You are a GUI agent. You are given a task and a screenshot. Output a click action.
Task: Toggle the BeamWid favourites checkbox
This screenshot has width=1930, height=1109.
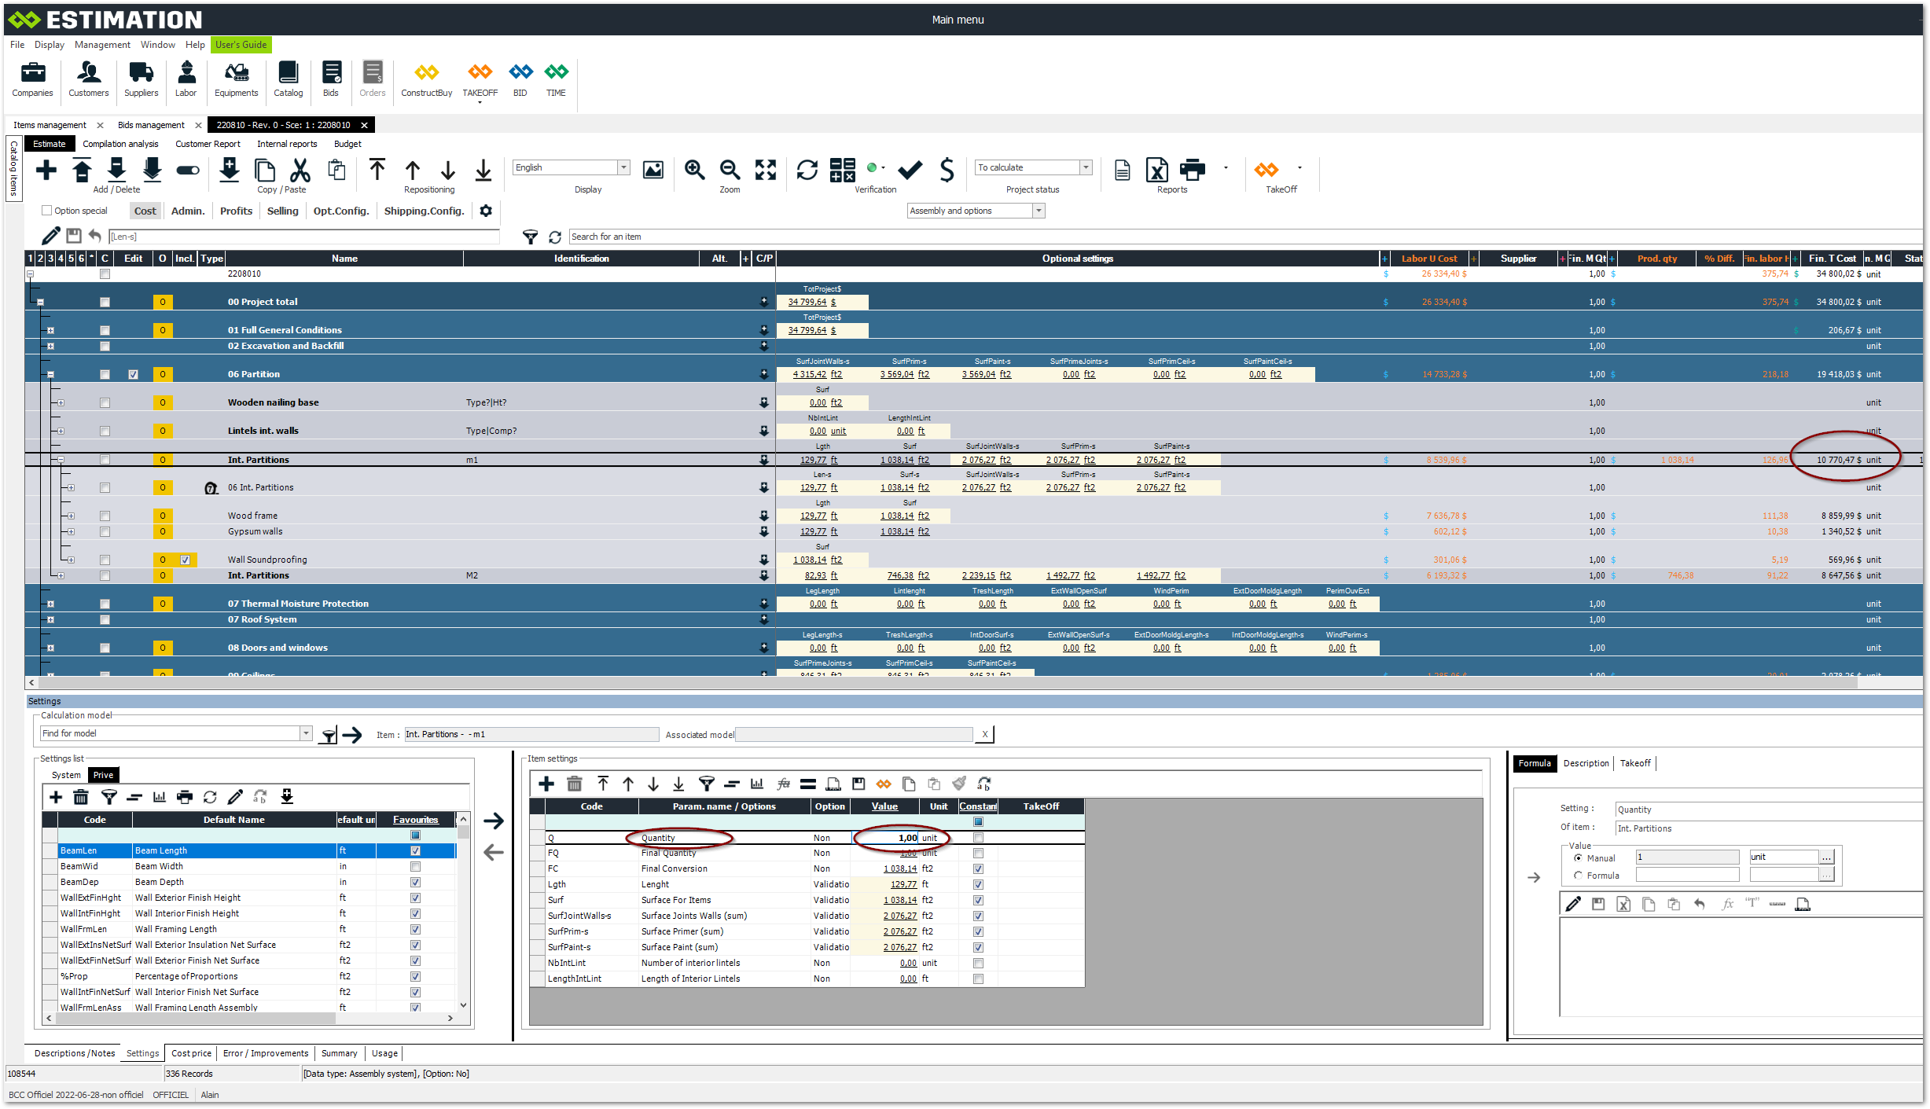(x=415, y=866)
